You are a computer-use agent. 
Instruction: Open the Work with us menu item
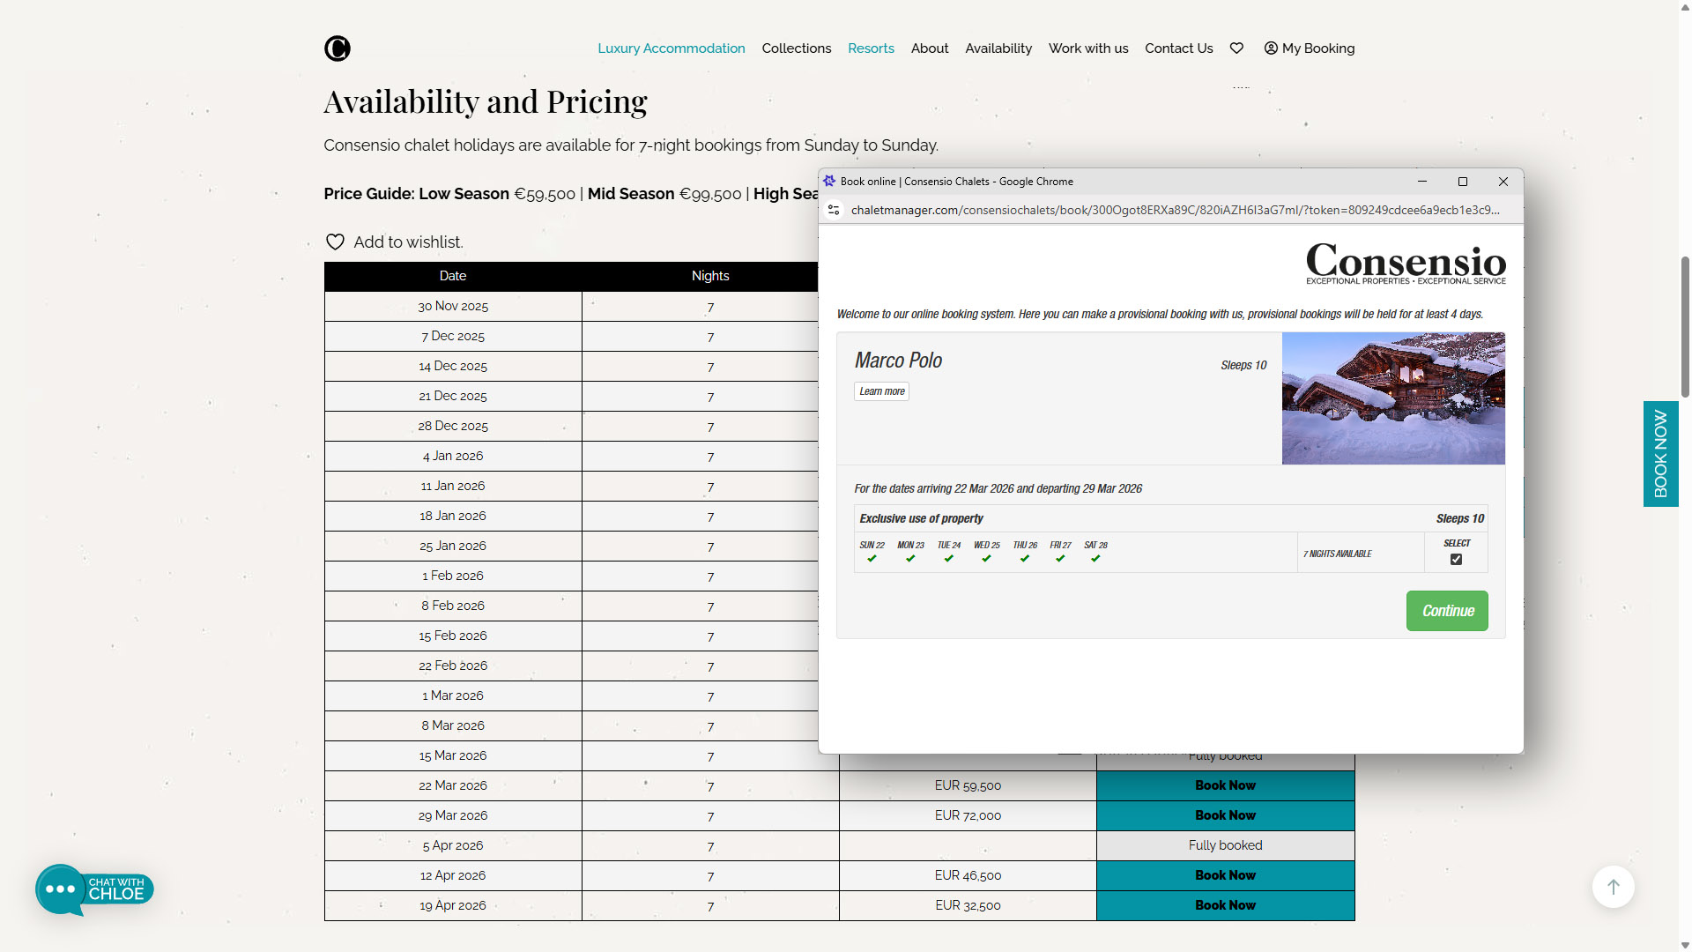1088,48
